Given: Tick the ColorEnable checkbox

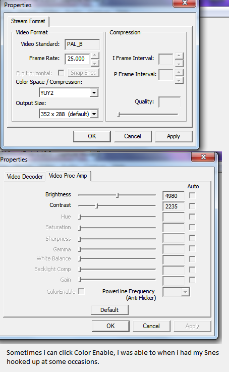Looking at the screenshot, I should 81,291.
